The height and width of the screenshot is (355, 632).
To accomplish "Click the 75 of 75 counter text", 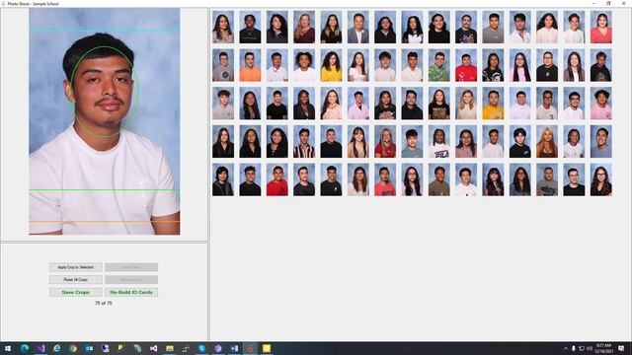I will tap(104, 303).
